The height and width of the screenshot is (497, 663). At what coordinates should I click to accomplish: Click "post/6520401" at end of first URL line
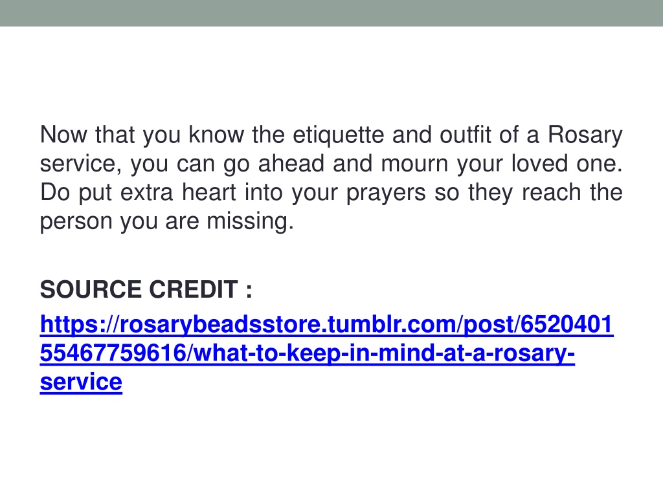tap(538, 324)
